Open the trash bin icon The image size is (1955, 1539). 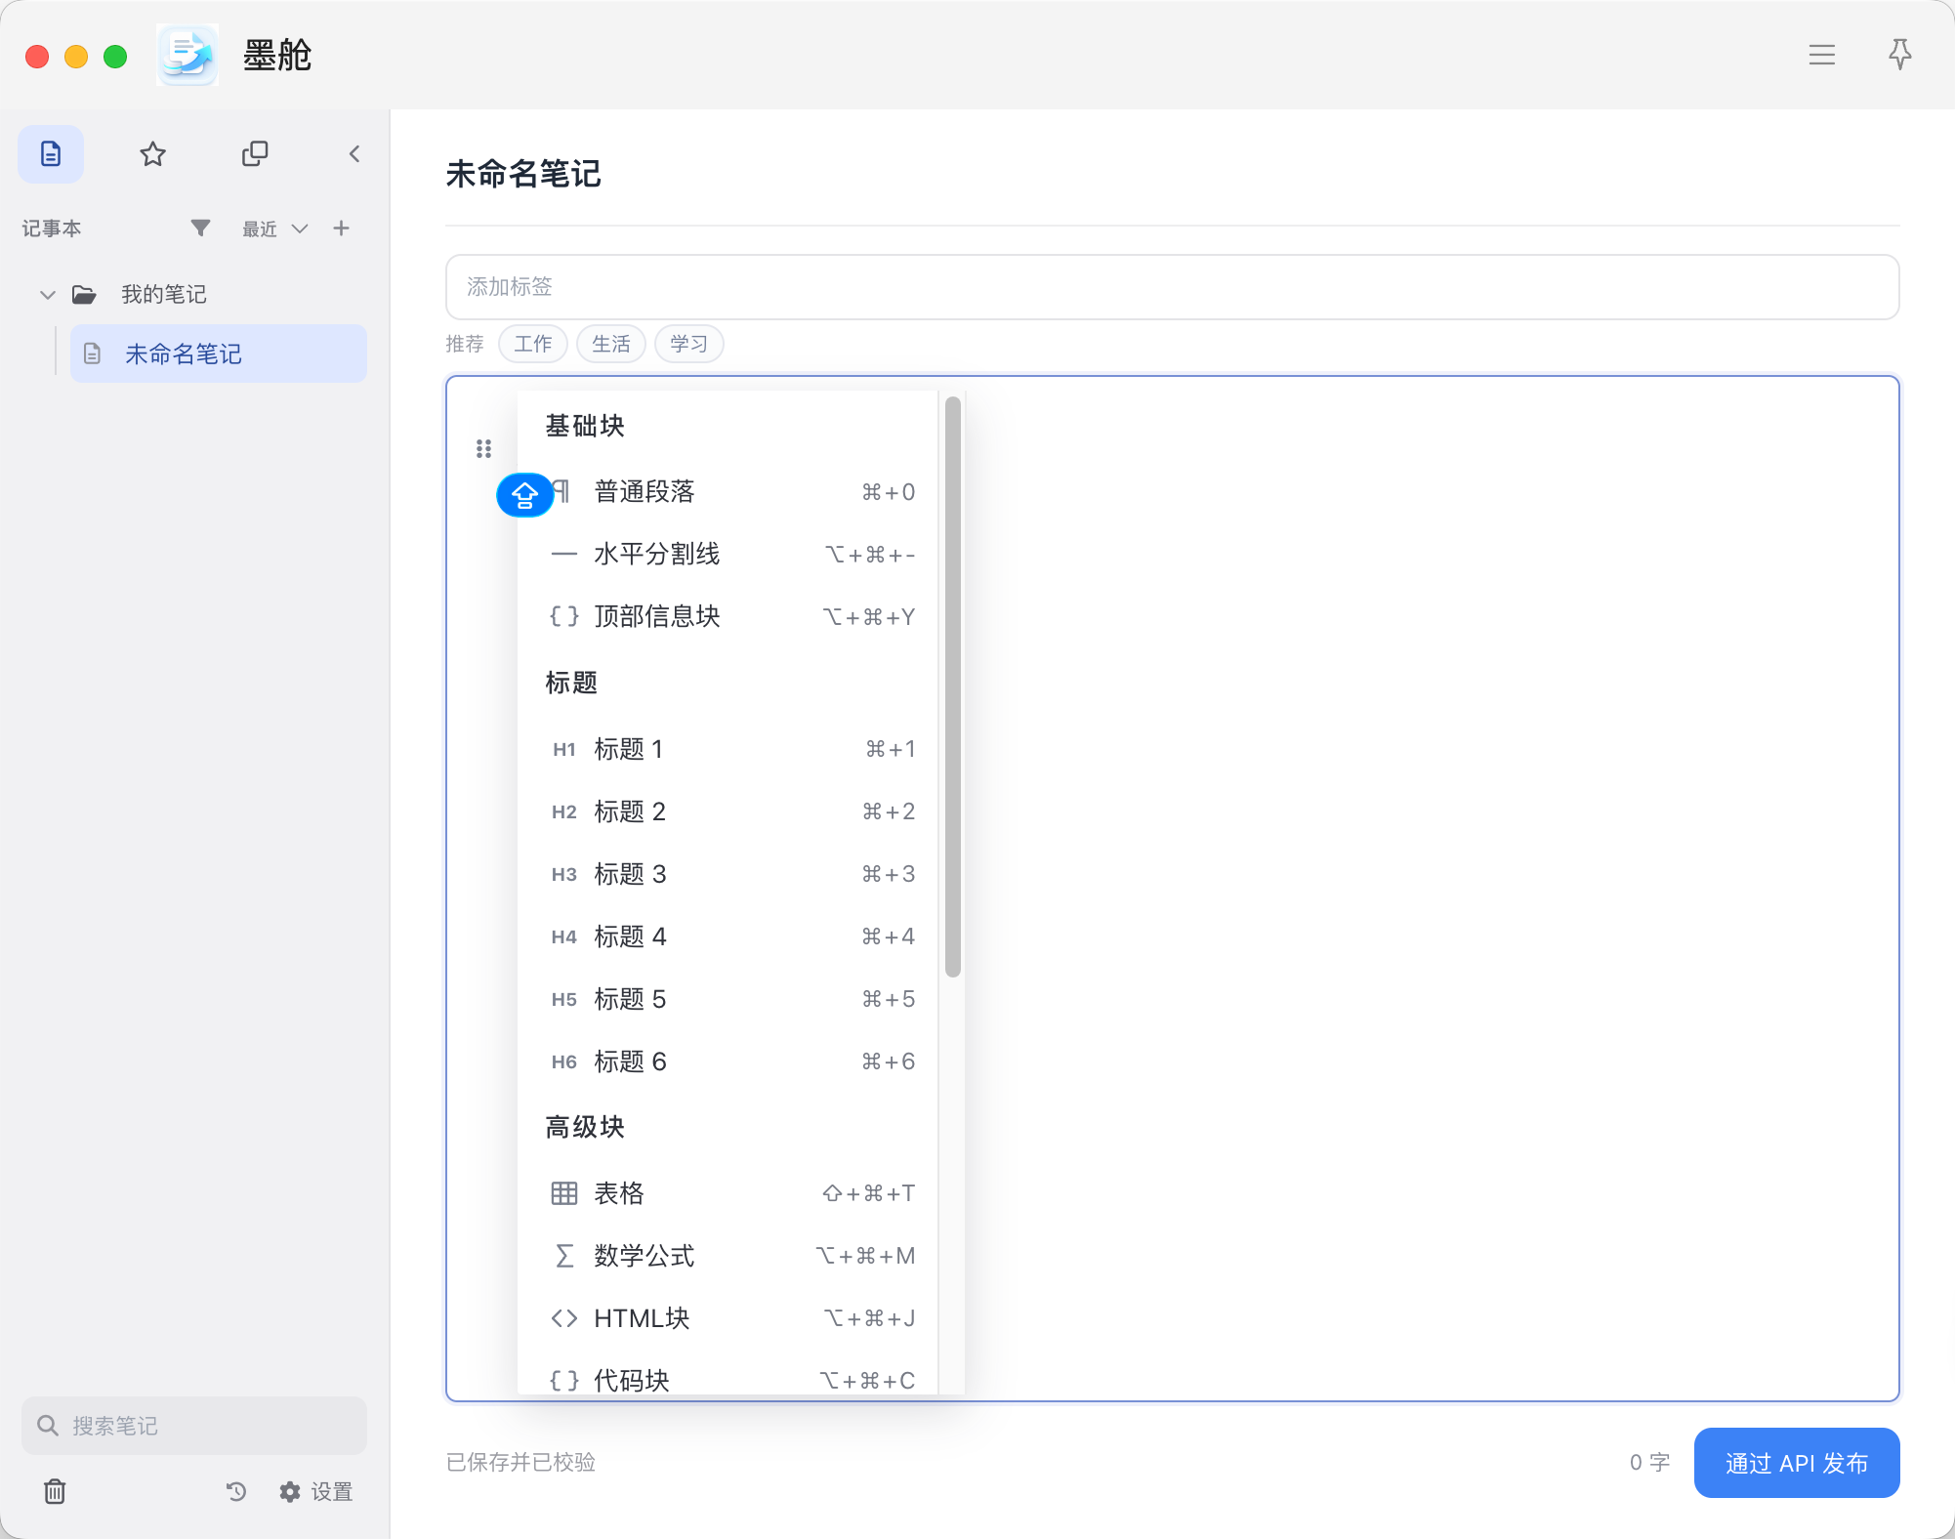pyautogui.click(x=55, y=1491)
